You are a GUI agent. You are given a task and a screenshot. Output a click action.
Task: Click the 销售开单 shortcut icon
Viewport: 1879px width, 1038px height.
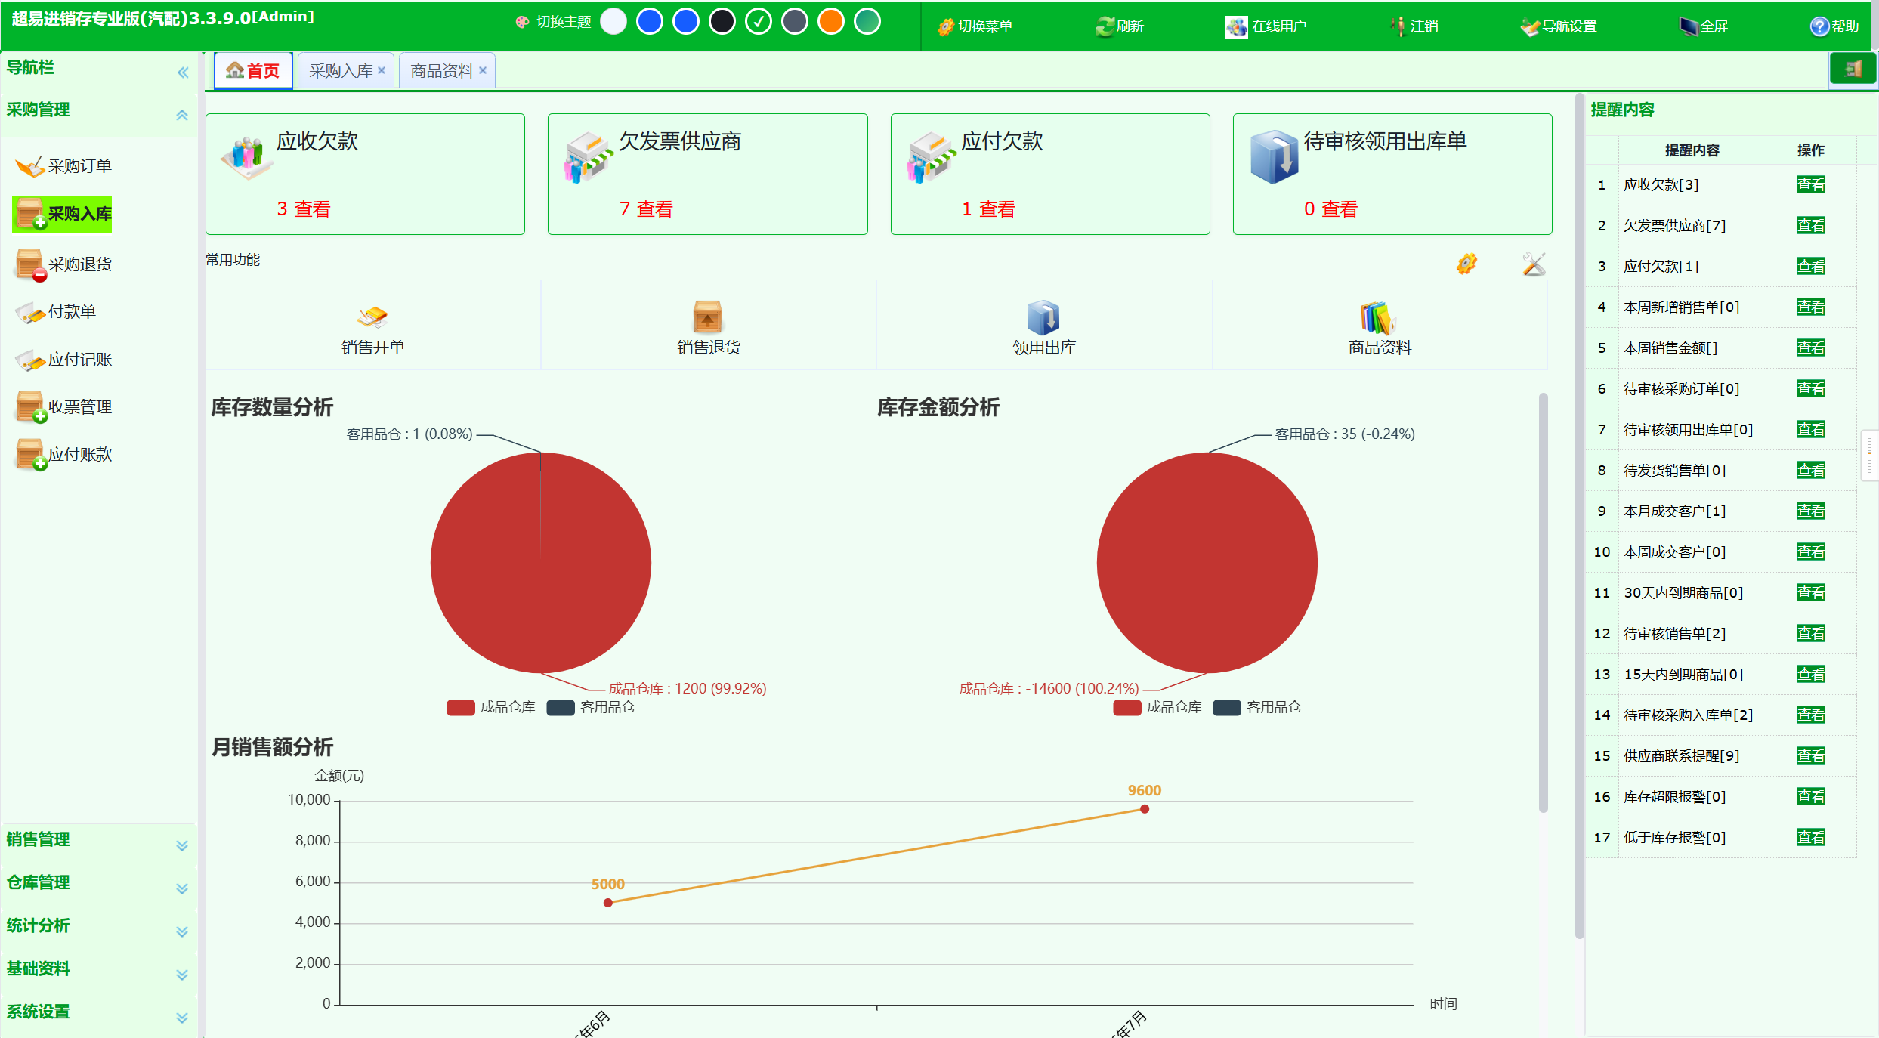[372, 317]
